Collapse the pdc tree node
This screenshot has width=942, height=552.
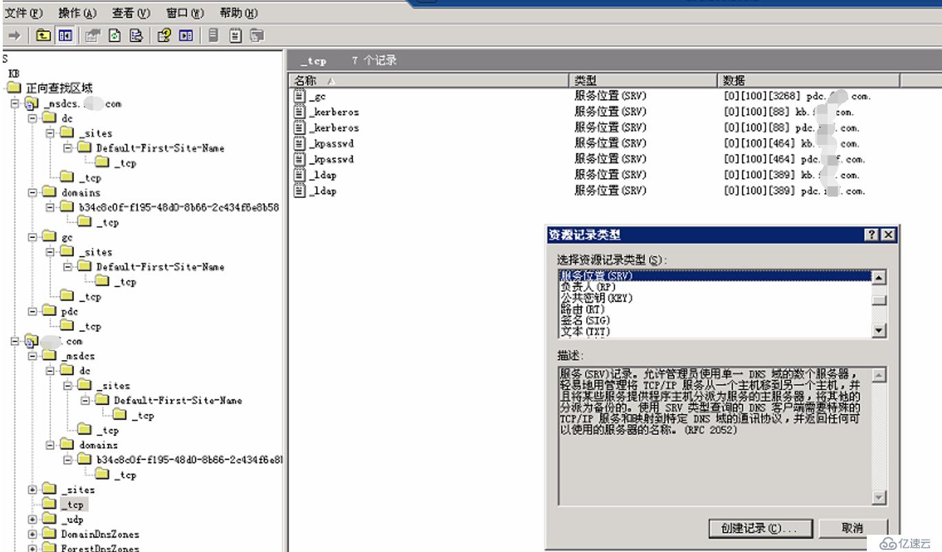click(x=32, y=311)
